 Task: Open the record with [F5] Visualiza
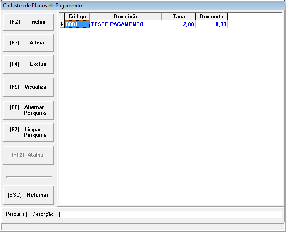(x=28, y=87)
